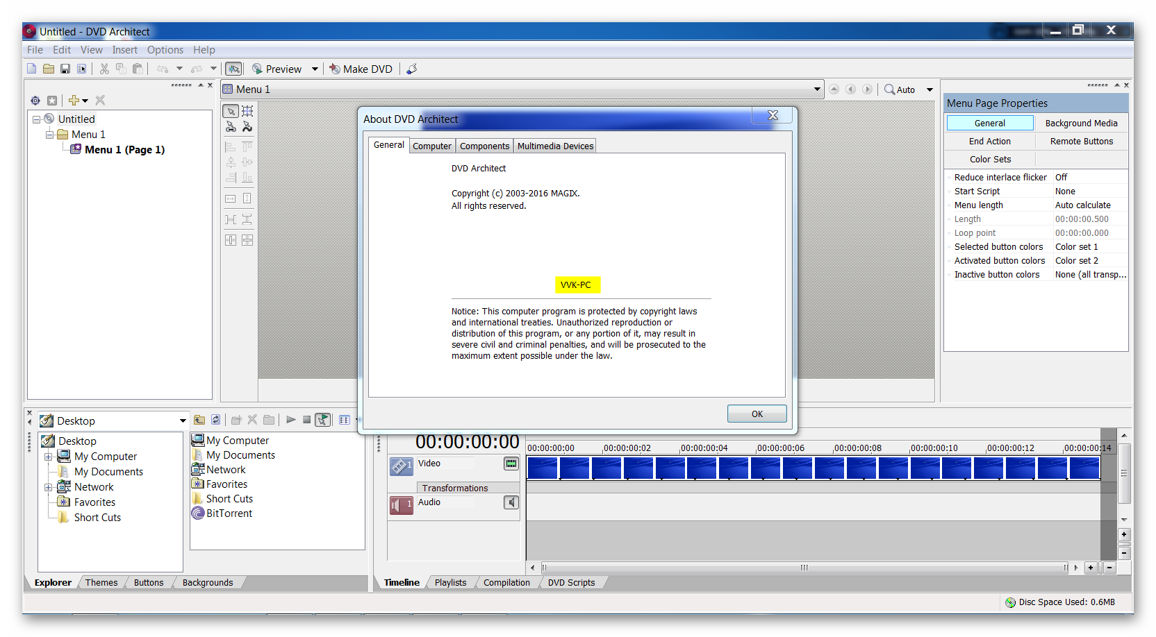
Task: Toggle the mute speaker button on Audio row
Action: pos(511,502)
